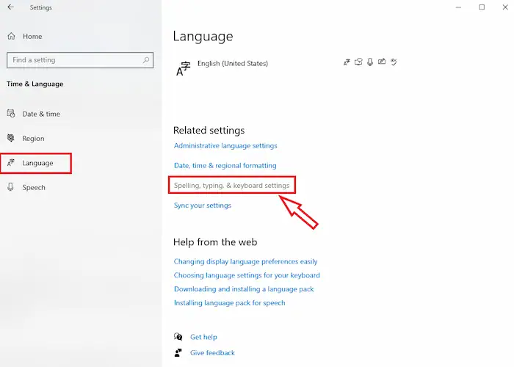Go back using the back arrow
Image resolution: width=514 pixels, height=367 pixels.
[10, 8]
